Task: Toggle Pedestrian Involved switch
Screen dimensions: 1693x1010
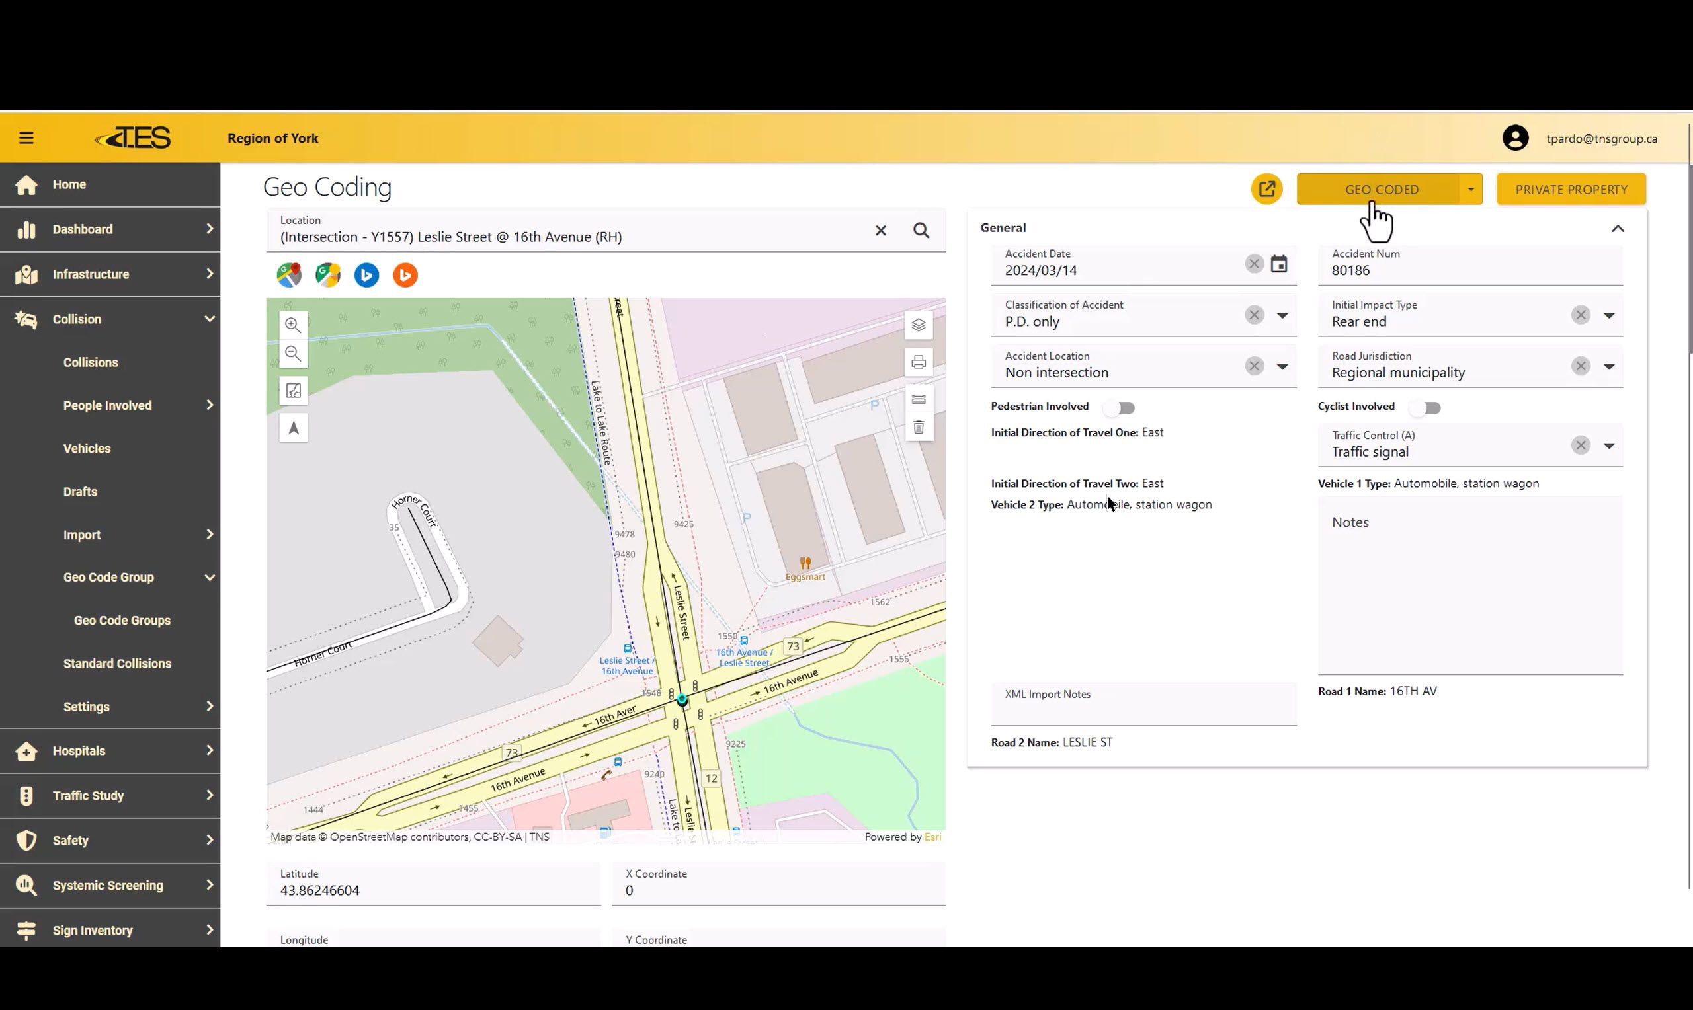Action: point(1120,408)
